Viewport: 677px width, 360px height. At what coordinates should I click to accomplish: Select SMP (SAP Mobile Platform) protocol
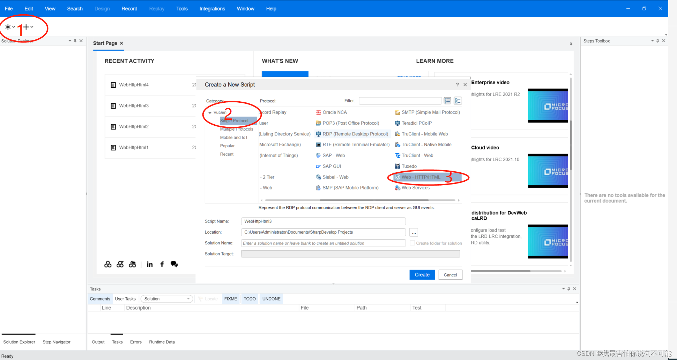[347, 188]
